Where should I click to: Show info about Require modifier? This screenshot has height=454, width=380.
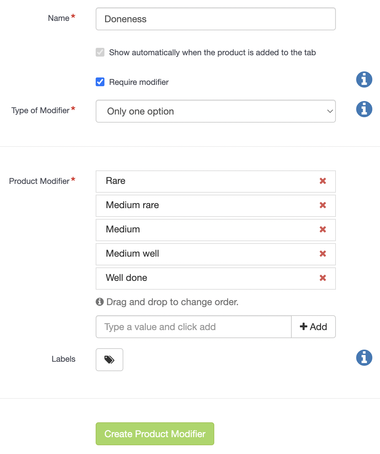pyautogui.click(x=364, y=79)
